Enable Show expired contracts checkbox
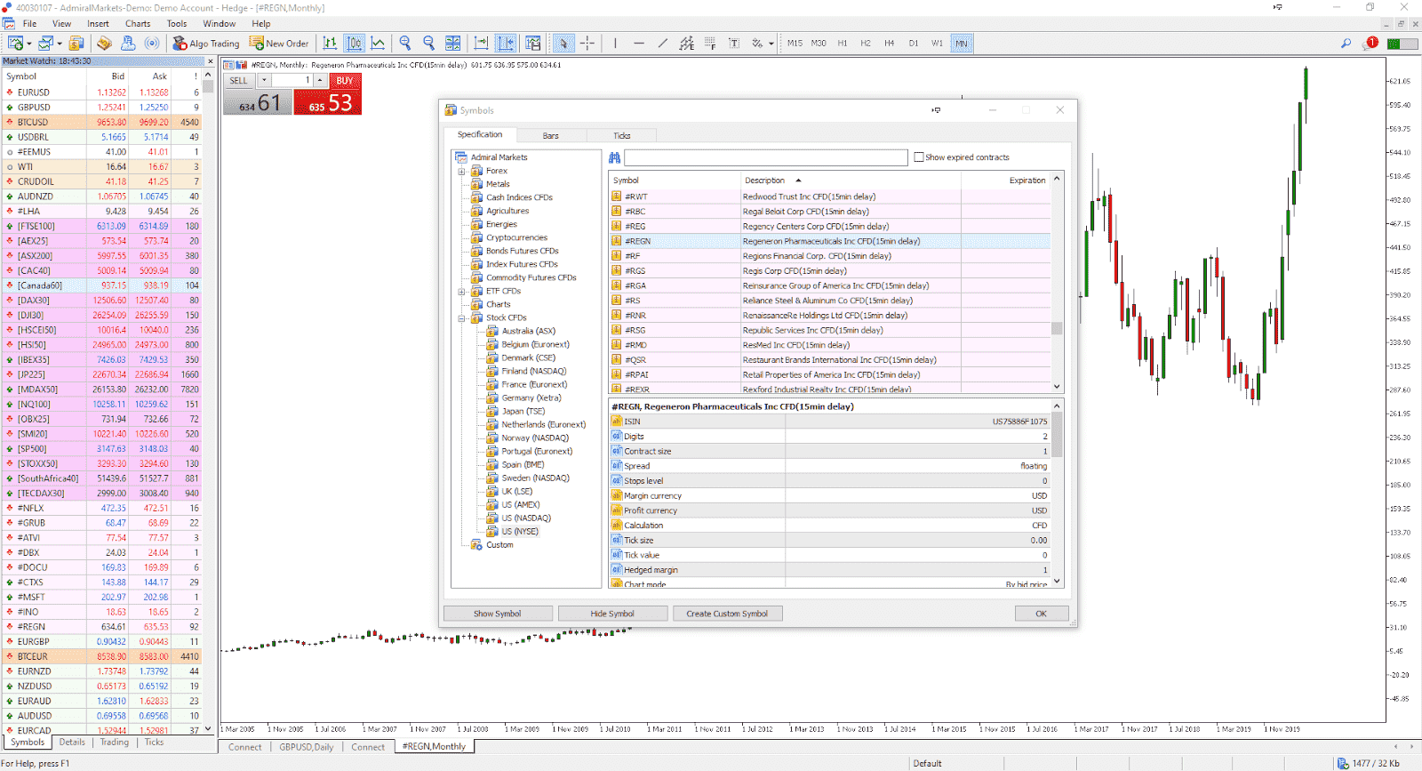1422x771 pixels. coord(919,157)
